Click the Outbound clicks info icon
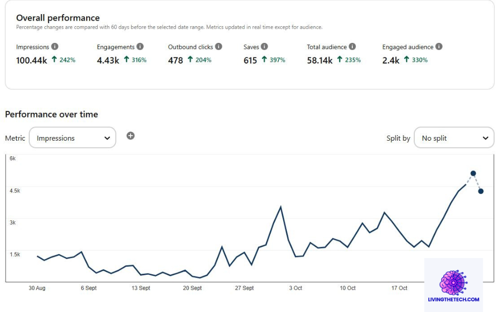The height and width of the screenshot is (312, 504). (x=219, y=46)
